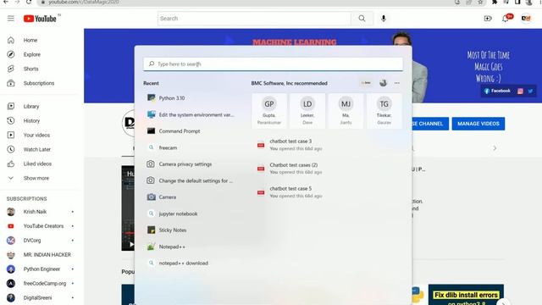Click the YouTube search input field
This screenshot has height=305, width=542.
click(254, 19)
